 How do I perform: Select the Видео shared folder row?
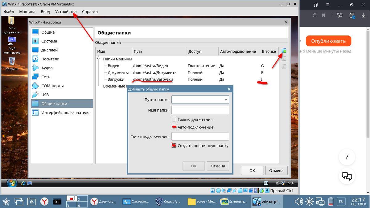pos(187,66)
